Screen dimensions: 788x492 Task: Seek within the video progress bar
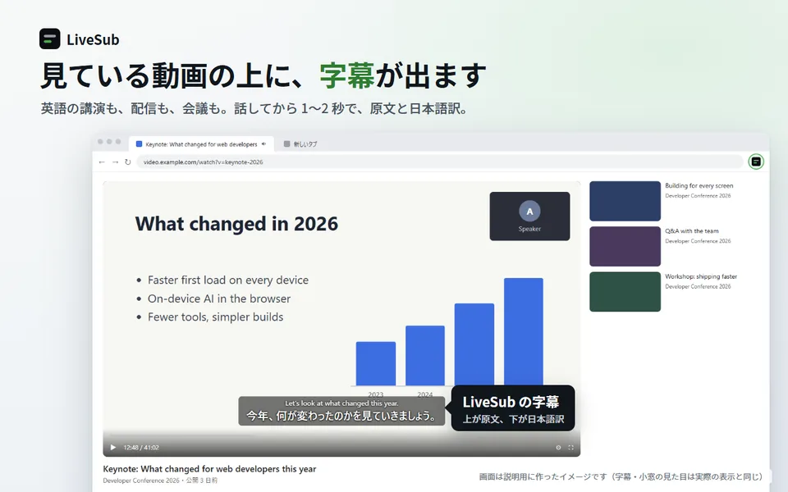click(x=341, y=435)
